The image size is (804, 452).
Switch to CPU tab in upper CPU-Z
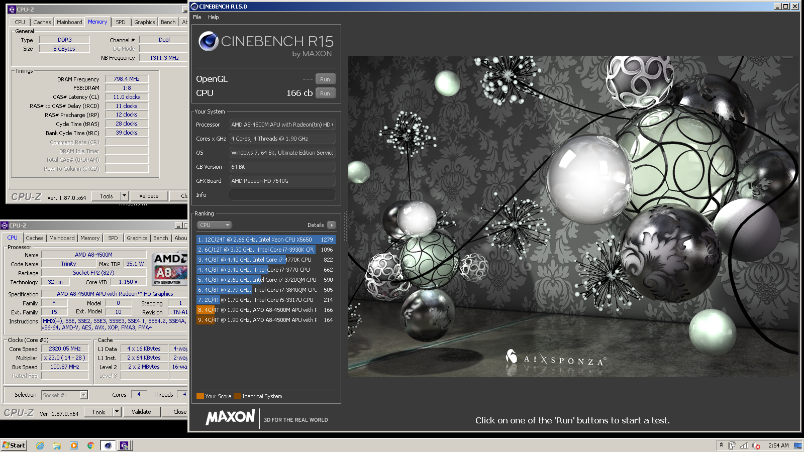point(20,22)
